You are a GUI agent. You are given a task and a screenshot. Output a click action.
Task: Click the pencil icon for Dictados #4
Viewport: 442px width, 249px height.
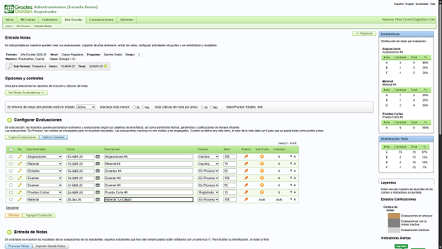point(19,171)
